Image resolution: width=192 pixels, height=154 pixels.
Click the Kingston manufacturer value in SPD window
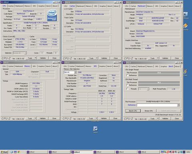[x=87, y=81]
